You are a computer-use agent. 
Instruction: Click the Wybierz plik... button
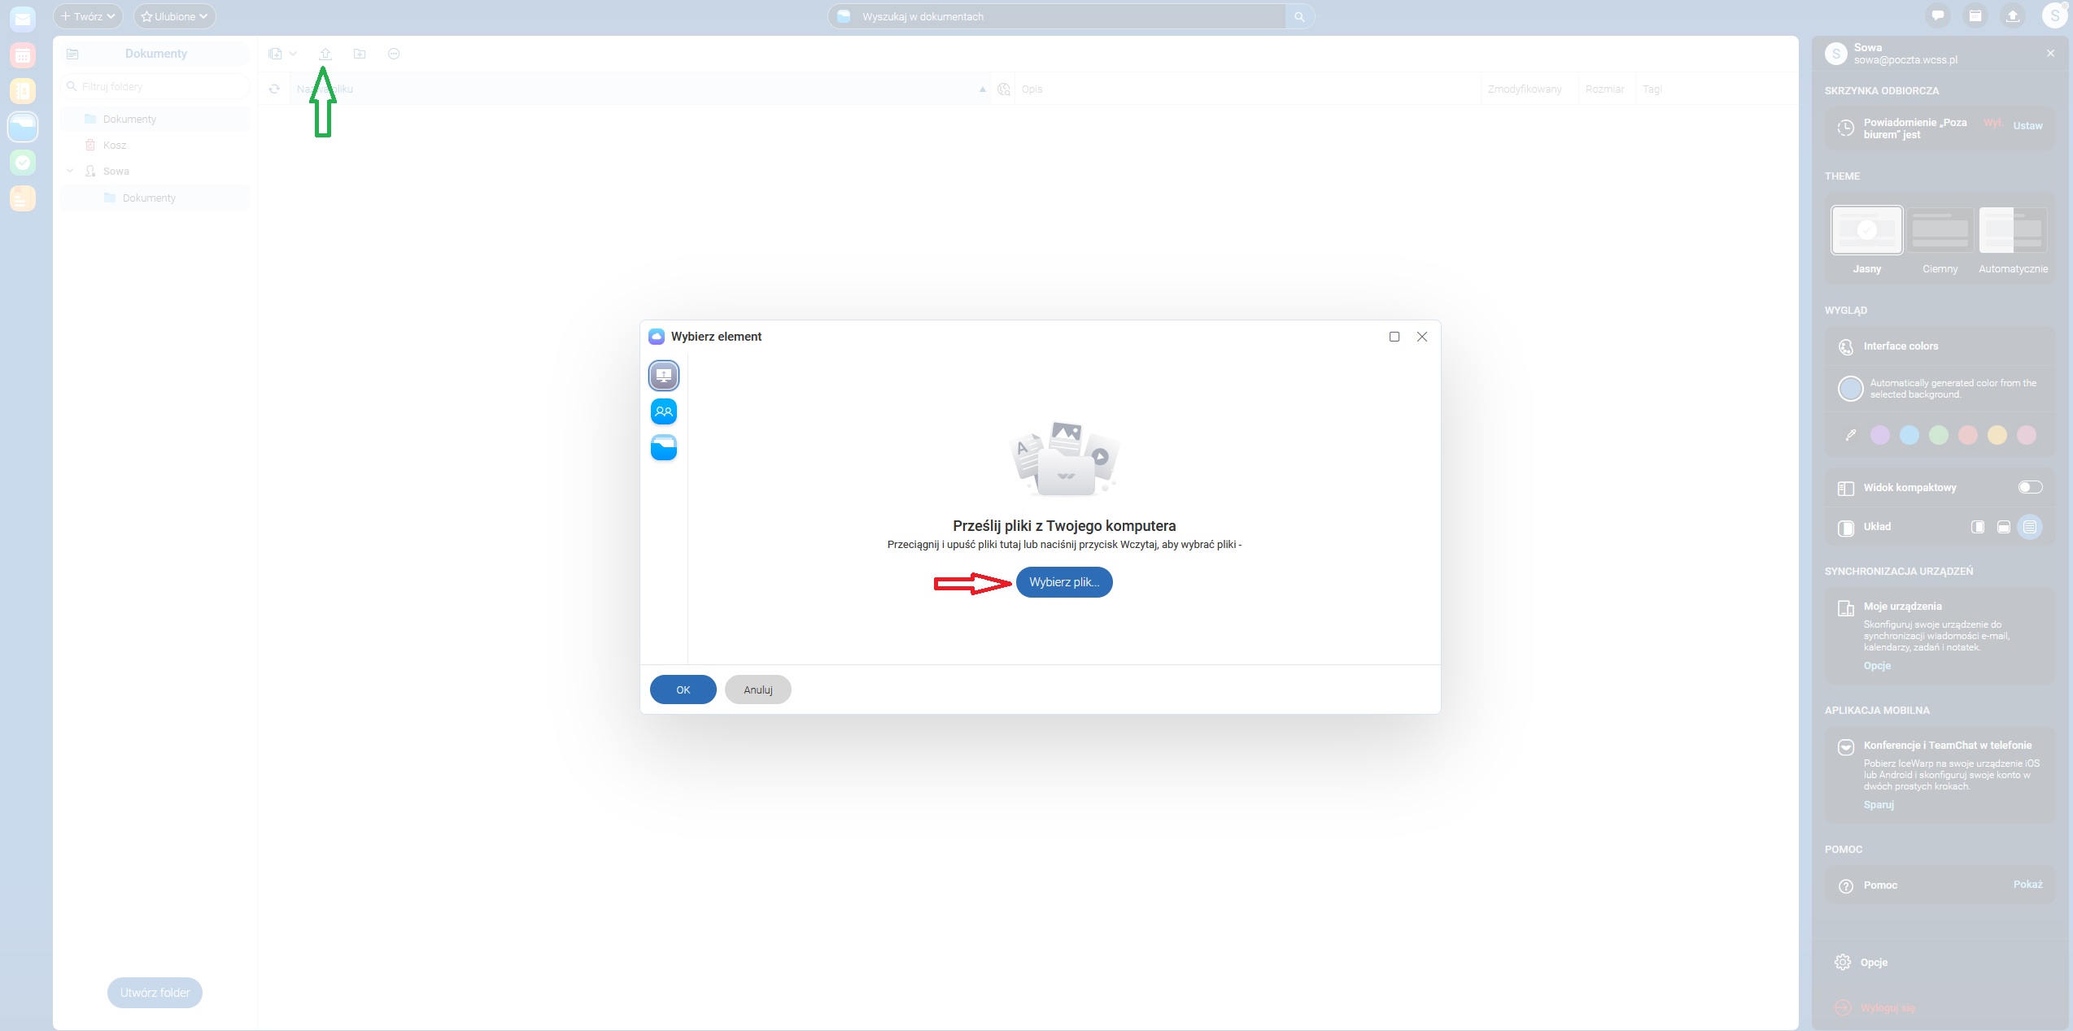(1063, 582)
